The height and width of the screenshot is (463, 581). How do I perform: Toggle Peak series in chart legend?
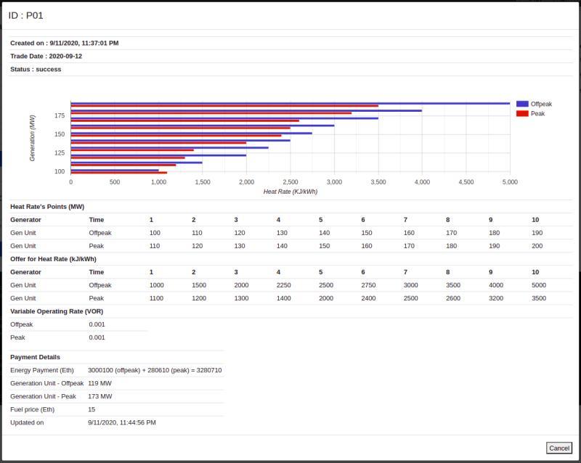pos(530,113)
